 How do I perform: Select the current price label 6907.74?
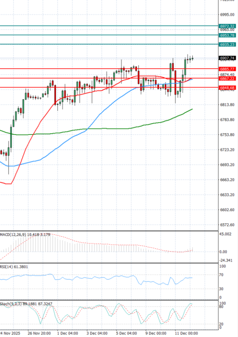[x=227, y=58]
